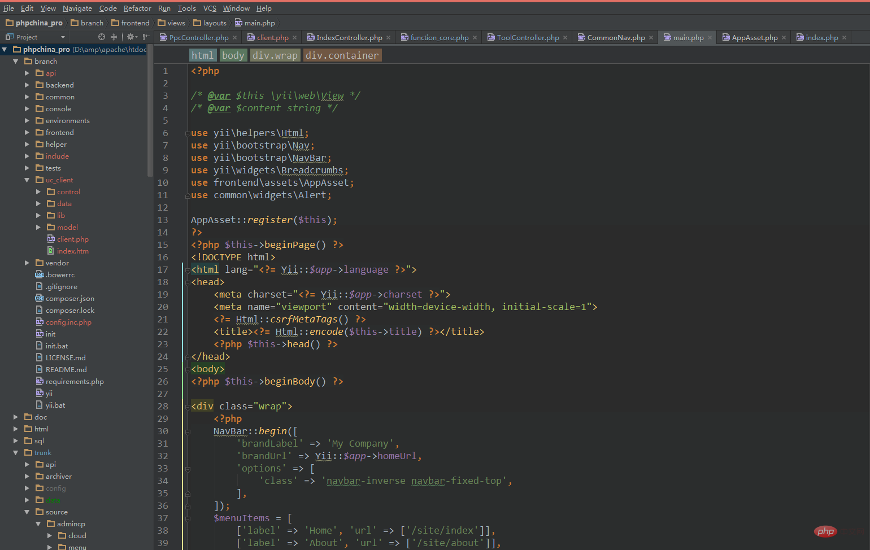This screenshot has height=550, width=870.
Task: Expand the archiver folder
Action: (27, 476)
